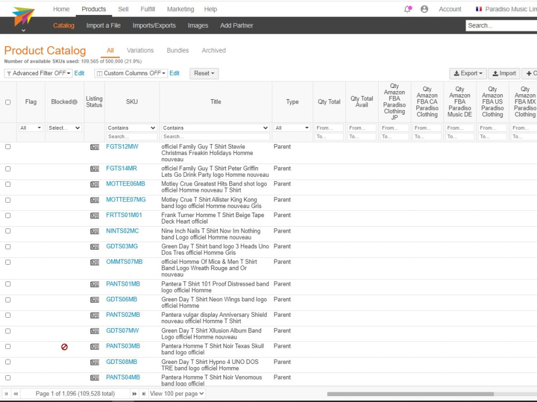Image resolution: width=537 pixels, height=402 pixels.
Task: Click Edit next to Custom Columns
Action: click(x=175, y=73)
